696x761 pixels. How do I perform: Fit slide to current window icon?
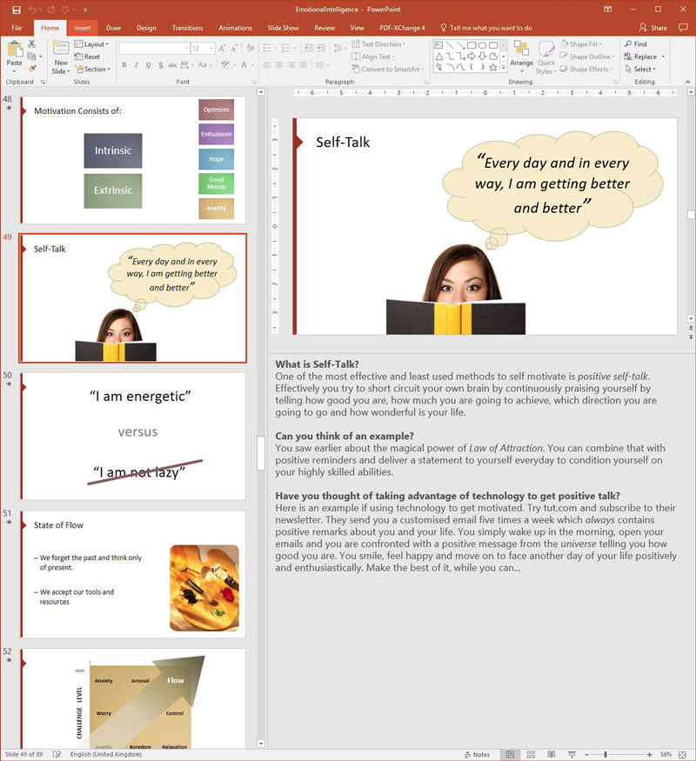point(682,754)
